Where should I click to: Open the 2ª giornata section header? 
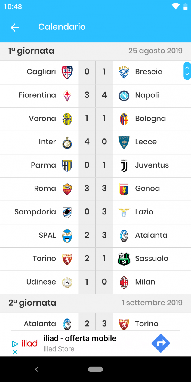[95, 303]
